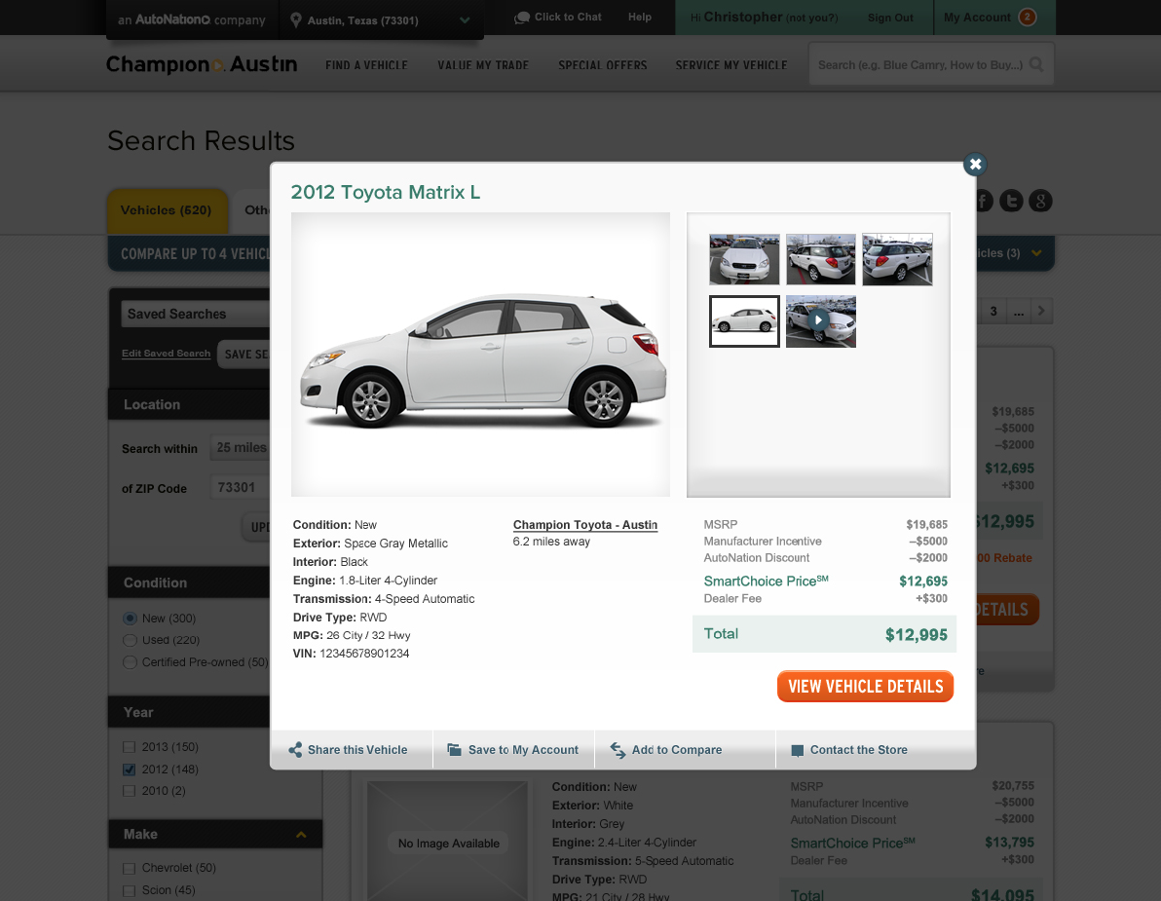The height and width of the screenshot is (901, 1161).
Task: Click View Vehicle Details
Action: point(864,686)
